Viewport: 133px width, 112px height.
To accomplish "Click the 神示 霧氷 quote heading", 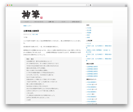I will coord(30,59).
